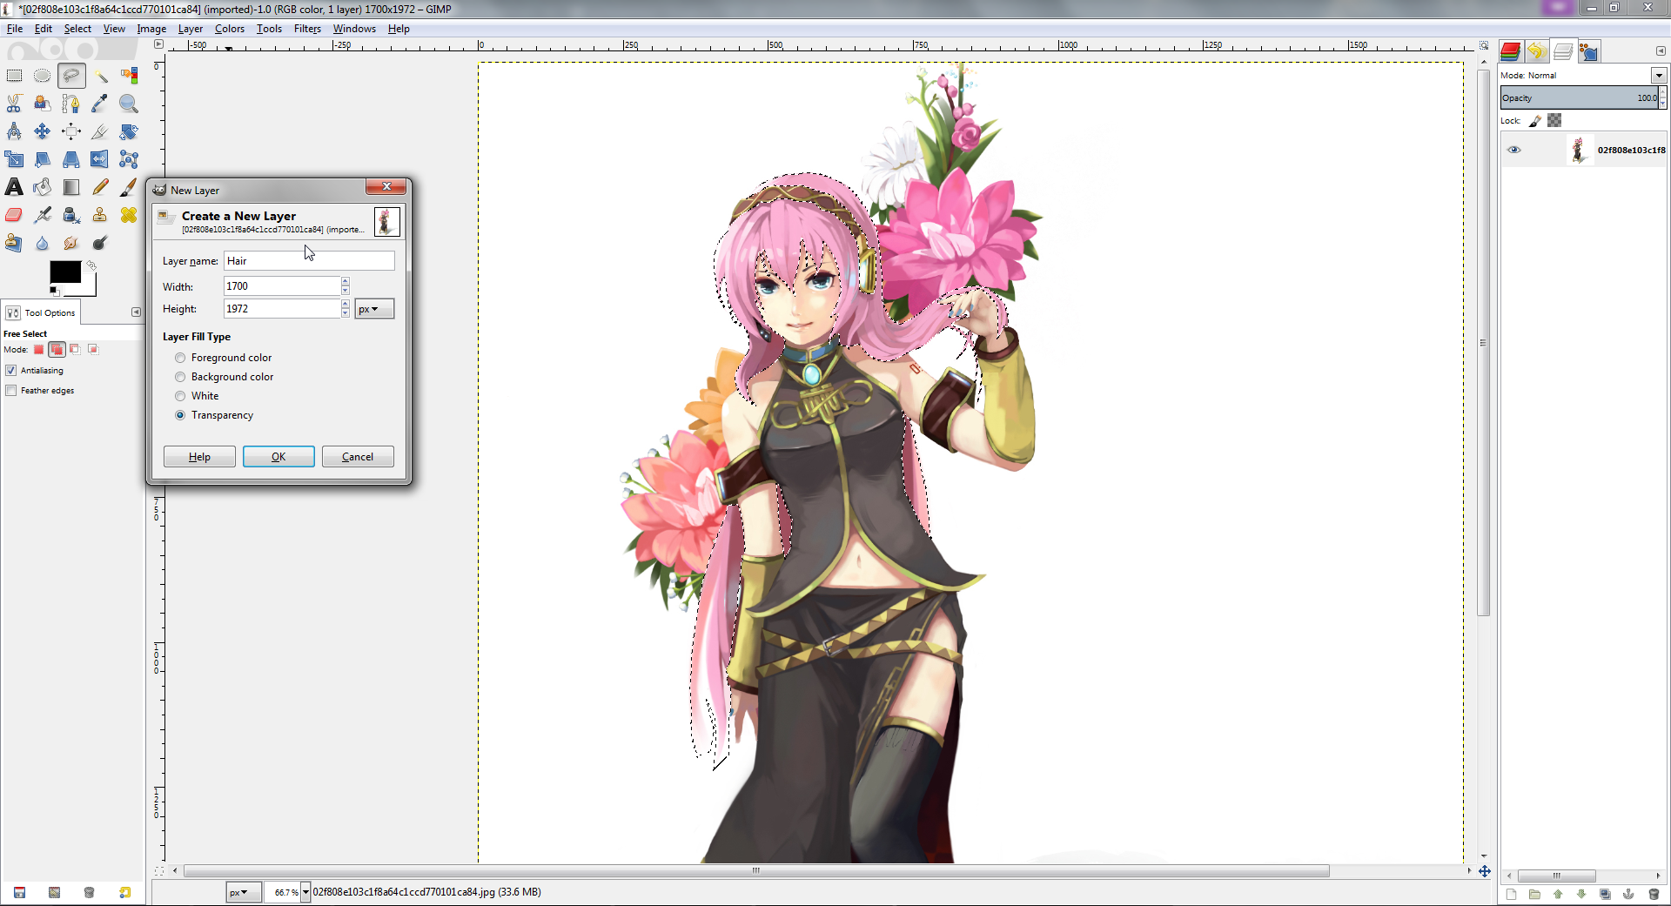
Task: Select the Blur/Sharpen droplet tool
Action: 43,243
